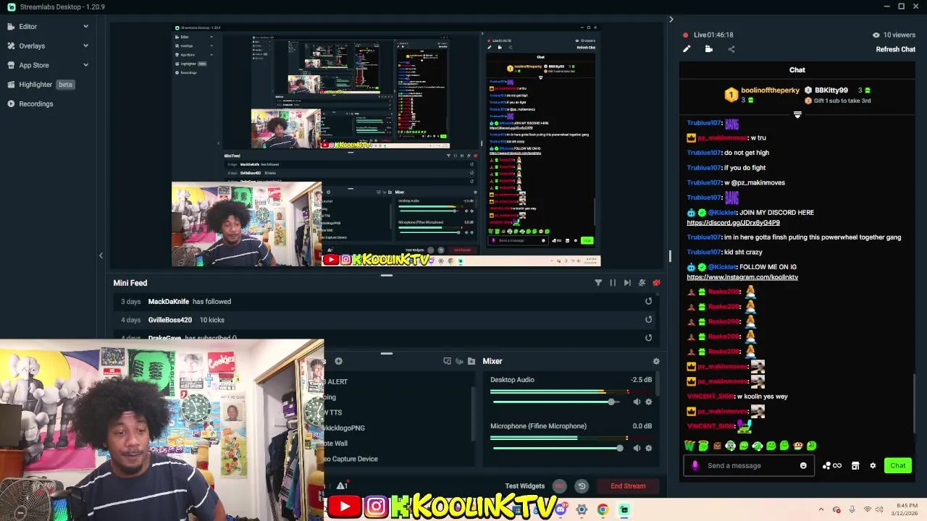The height and width of the screenshot is (521, 927).
Task: Open the Editor sidebar section
Action: 28,26
